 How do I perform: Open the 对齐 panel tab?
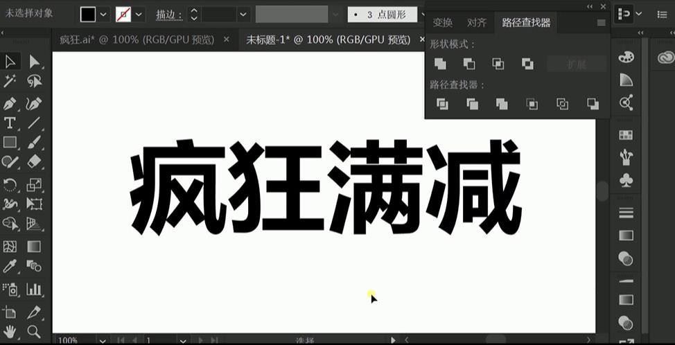tap(477, 23)
